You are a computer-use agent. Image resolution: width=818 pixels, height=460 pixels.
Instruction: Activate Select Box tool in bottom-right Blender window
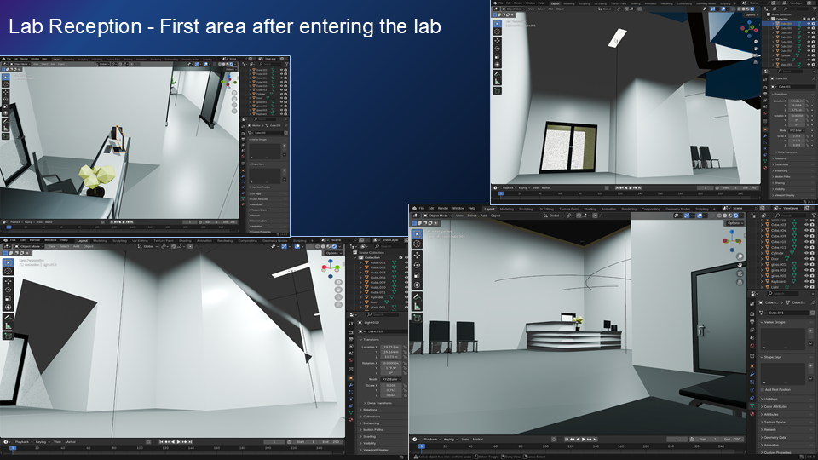(x=417, y=234)
